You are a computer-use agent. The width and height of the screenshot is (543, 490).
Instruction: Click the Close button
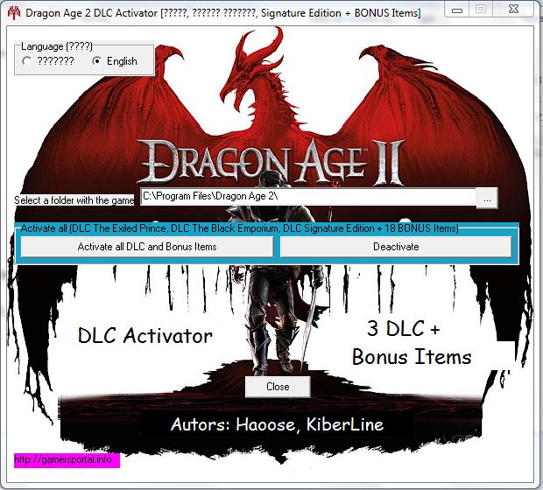tap(278, 387)
